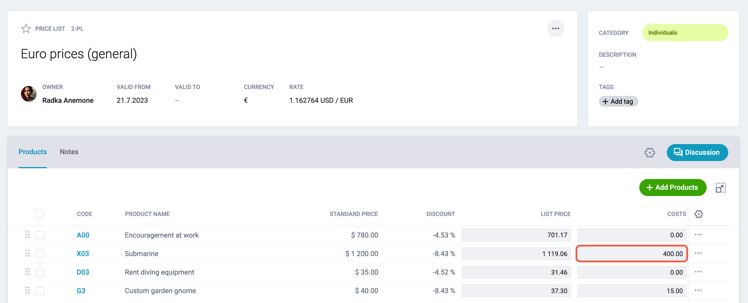Open row options for Custom garden gnome
Screen dimensions: 748x303
tap(698, 290)
